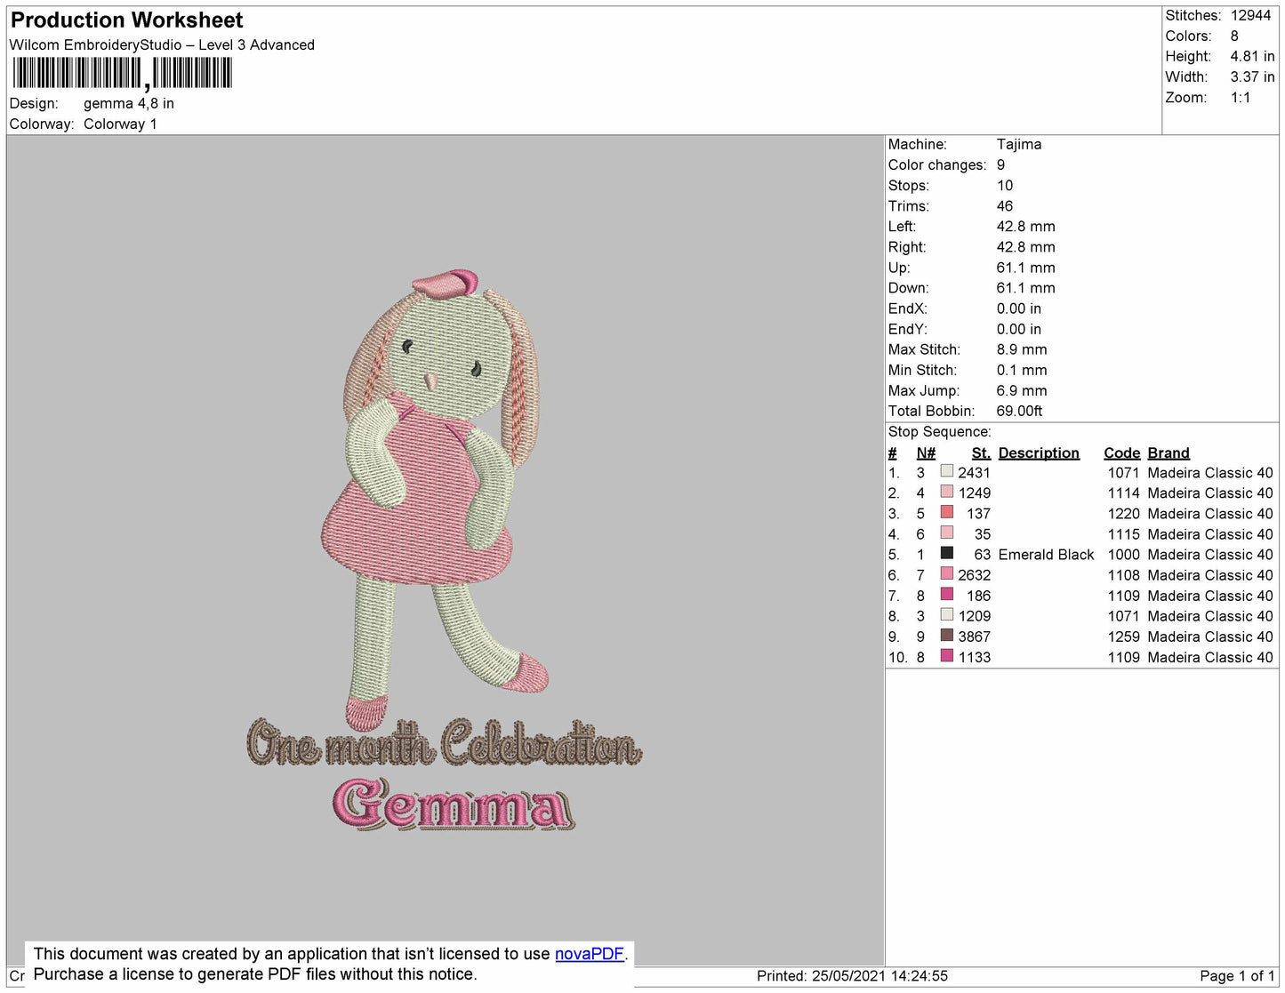Viewport: 1285px width, 993px height.
Task: Click the Max Stitch value 8.9 mm
Action: pos(1022,349)
